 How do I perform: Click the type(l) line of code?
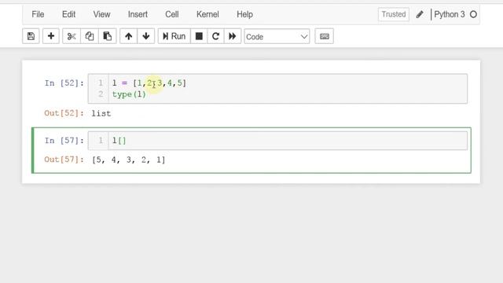coord(129,94)
